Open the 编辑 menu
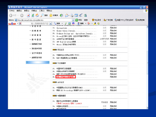Screen dimensions: 156x117 19,11
